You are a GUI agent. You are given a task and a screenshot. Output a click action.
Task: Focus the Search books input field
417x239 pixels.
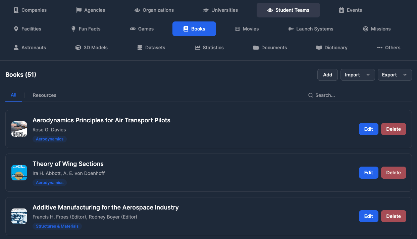pos(359,95)
